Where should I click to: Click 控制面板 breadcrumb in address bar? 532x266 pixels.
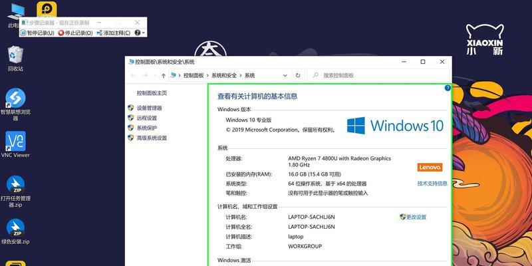coord(194,76)
